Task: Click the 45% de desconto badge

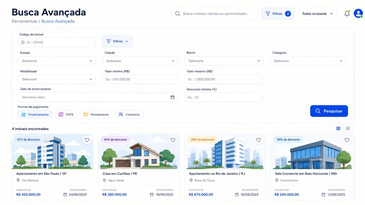Action: tap(115, 139)
